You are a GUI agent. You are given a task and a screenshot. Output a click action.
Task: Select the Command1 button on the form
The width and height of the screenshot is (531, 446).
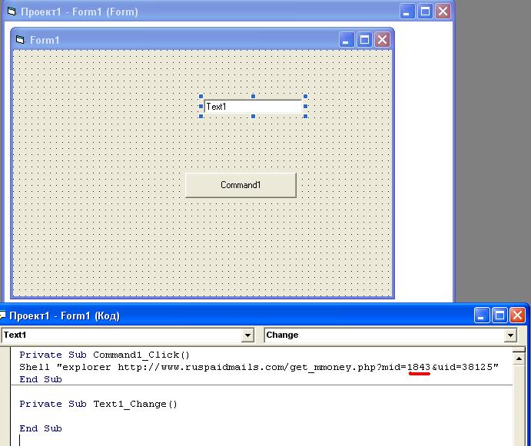[241, 185]
